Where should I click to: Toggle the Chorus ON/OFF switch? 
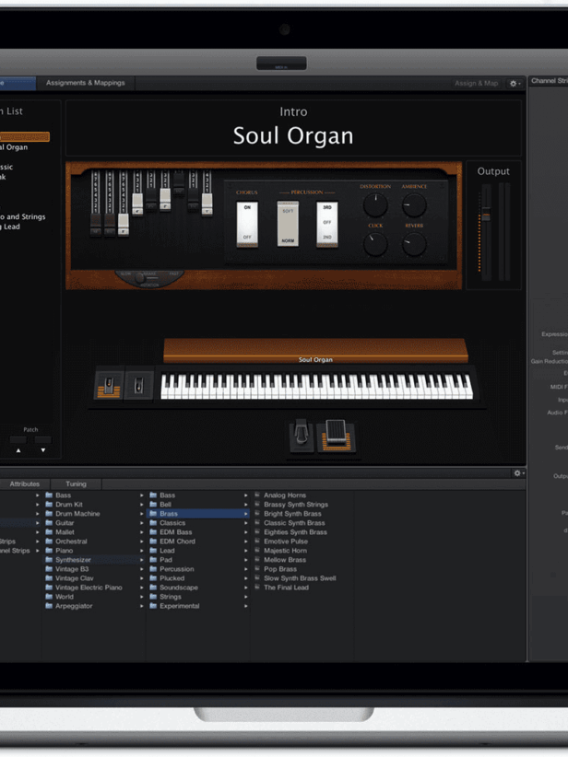(247, 224)
